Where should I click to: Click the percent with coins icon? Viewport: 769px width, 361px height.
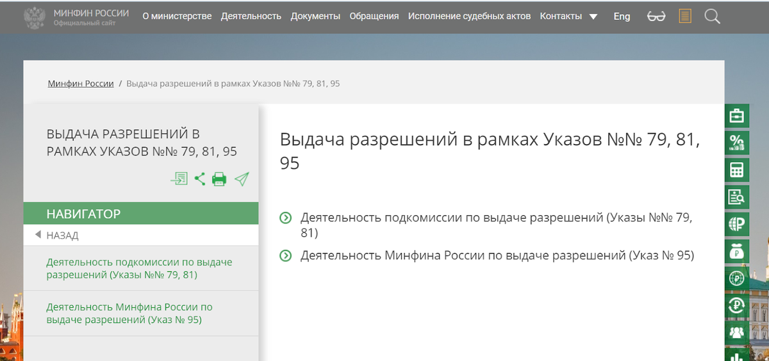(737, 143)
